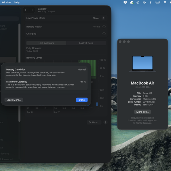Click the Battery Health info icon
Viewport: 171px width, 171px height.
[x=104, y=27]
